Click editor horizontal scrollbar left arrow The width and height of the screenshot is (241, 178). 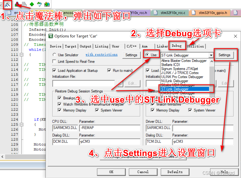click(x=2, y=157)
